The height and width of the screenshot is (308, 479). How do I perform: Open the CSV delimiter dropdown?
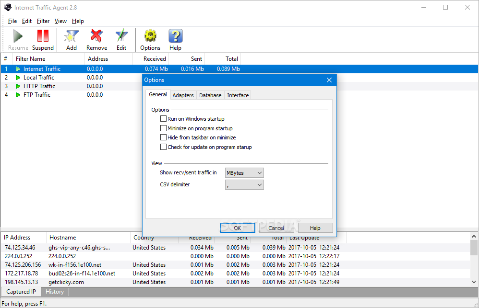244,184
